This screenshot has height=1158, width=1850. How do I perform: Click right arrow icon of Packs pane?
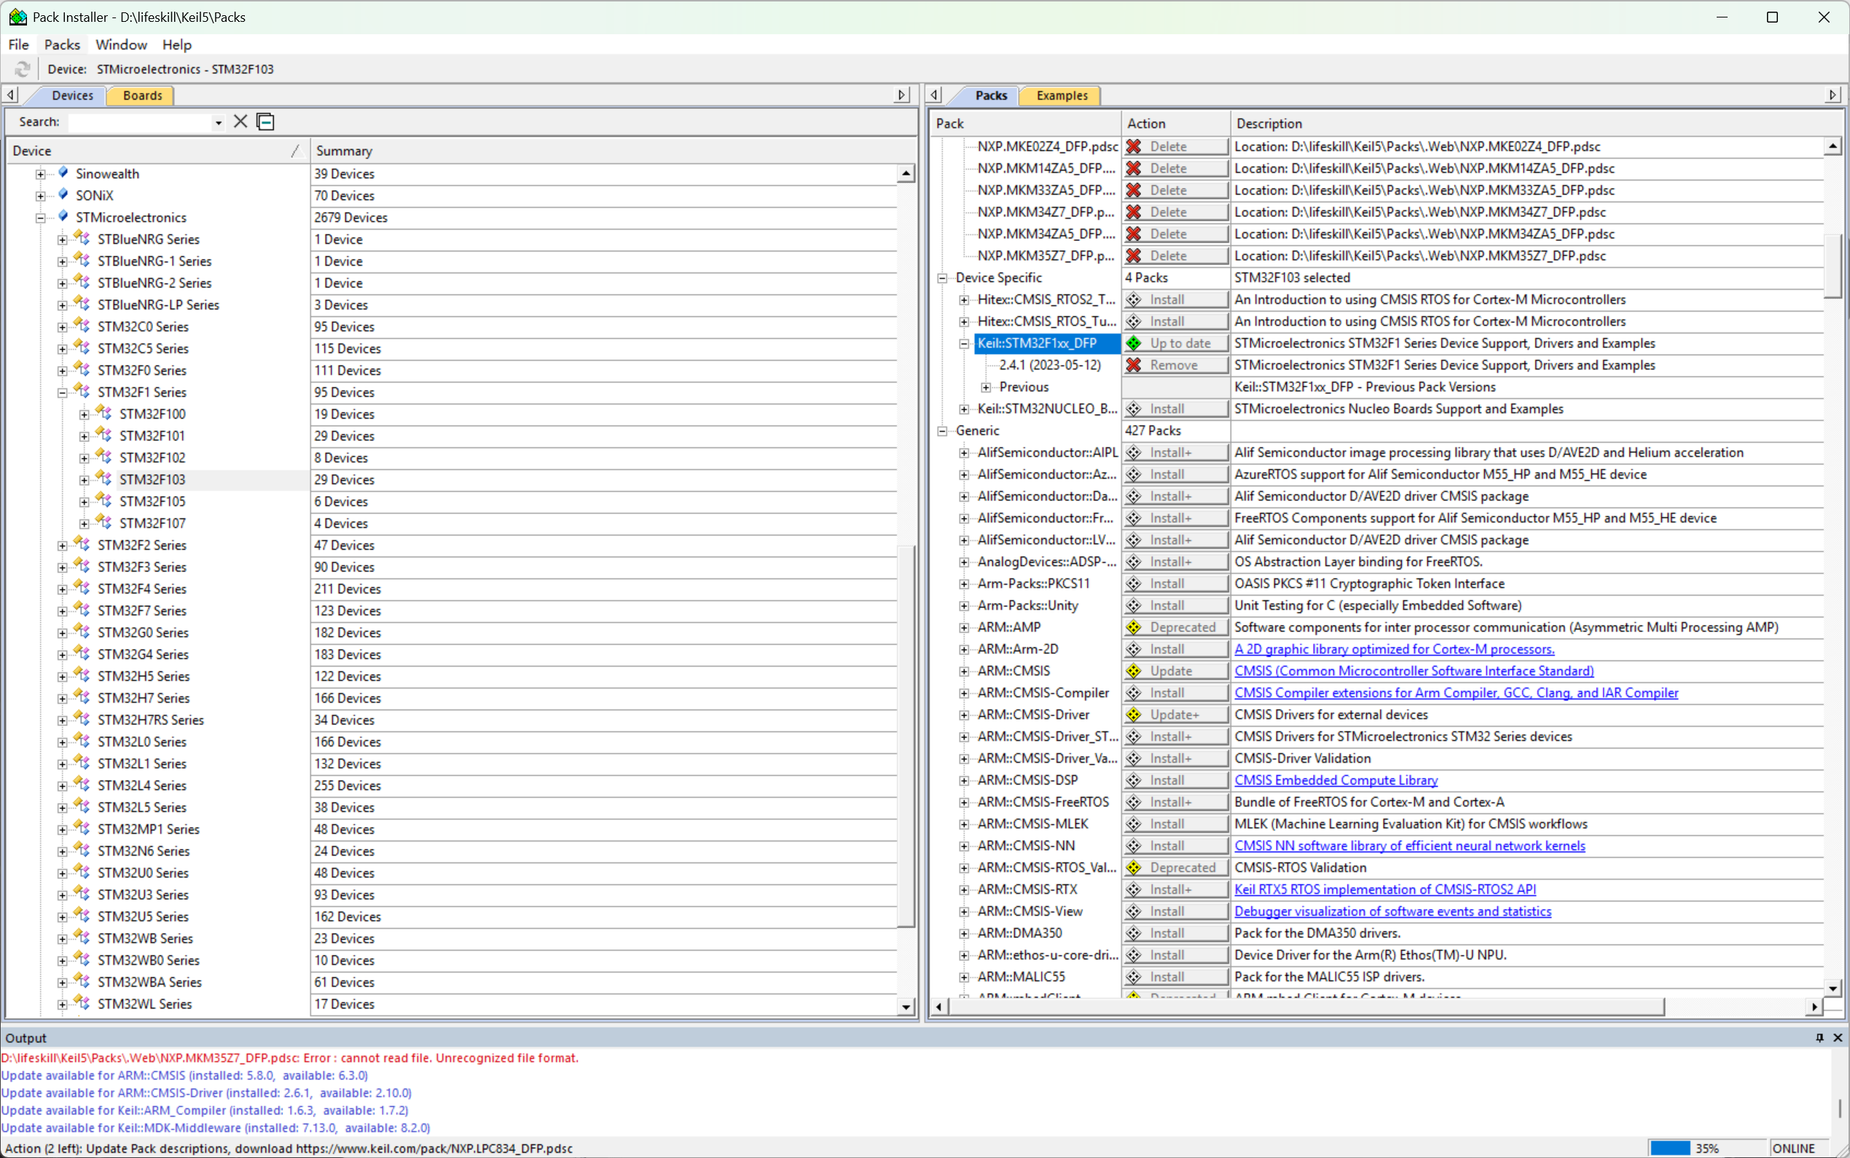point(1833,95)
